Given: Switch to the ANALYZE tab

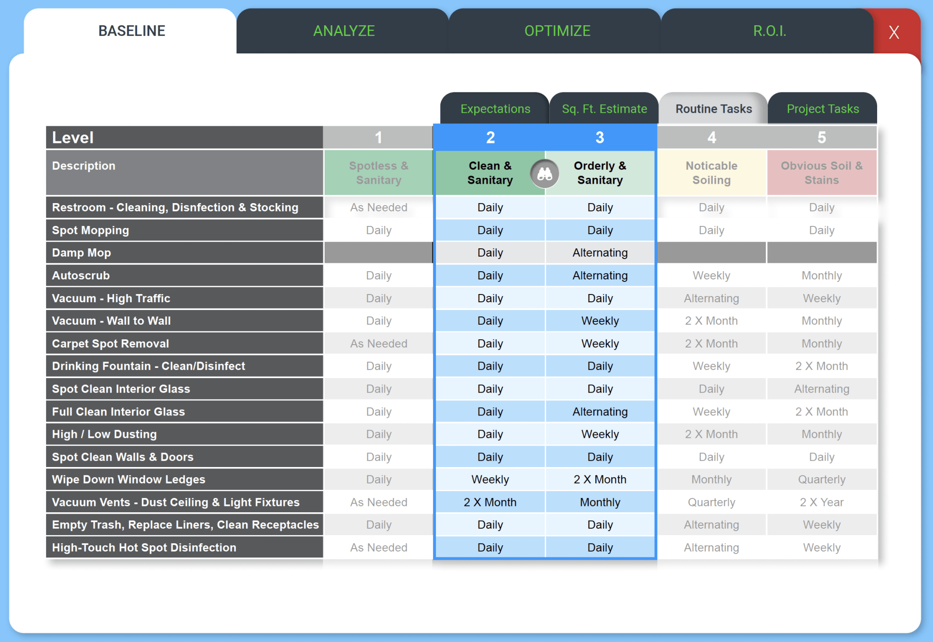Looking at the screenshot, I should pyautogui.click(x=344, y=31).
